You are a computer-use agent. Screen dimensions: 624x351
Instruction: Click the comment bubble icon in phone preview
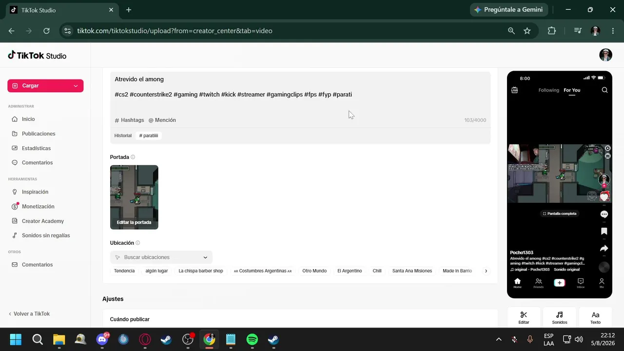604,214
